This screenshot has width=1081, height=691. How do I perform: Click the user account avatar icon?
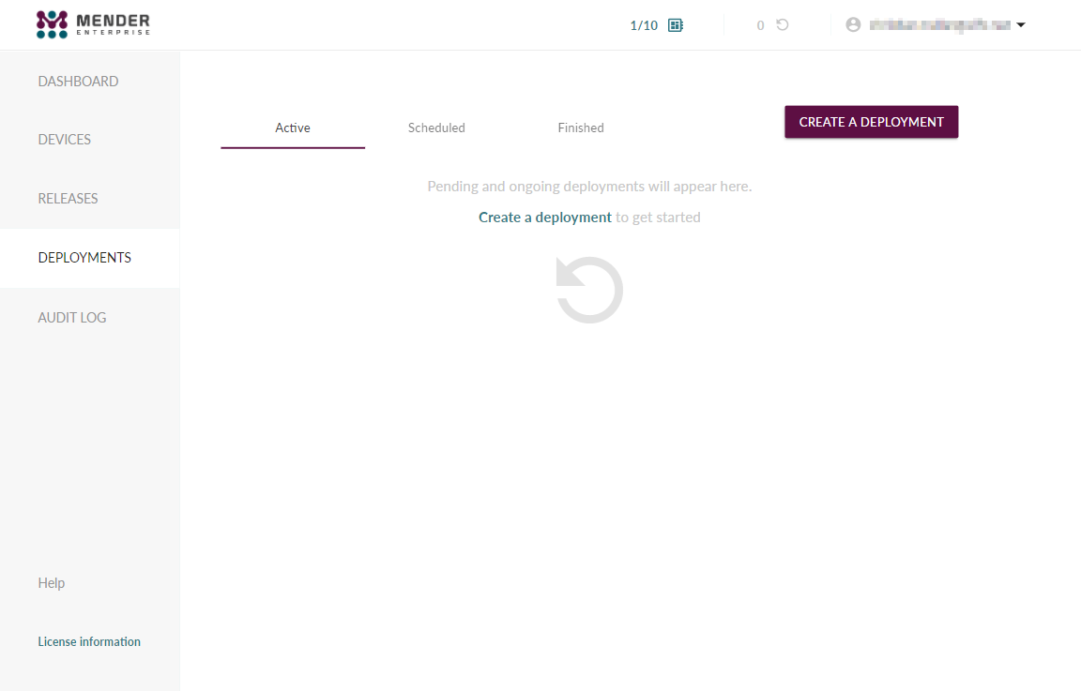(x=853, y=25)
